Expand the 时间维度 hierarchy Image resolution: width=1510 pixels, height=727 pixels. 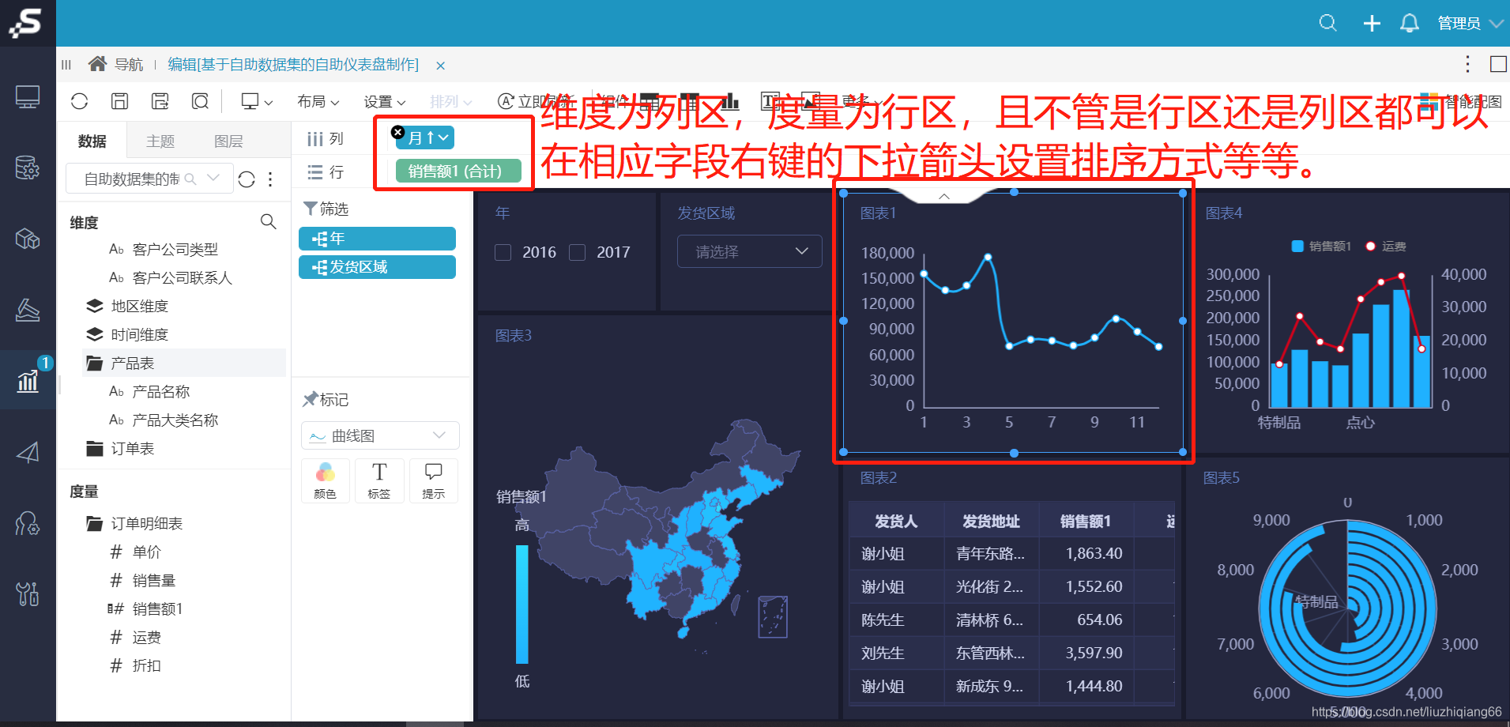click(139, 335)
